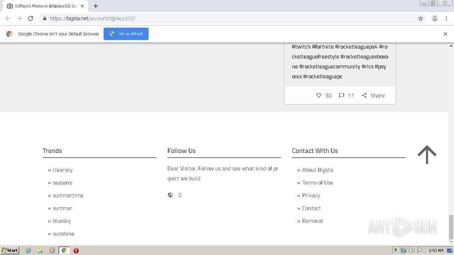This screenshot has width=454, height=255.
Task: Open the Contact link
Action: [311, 208]
